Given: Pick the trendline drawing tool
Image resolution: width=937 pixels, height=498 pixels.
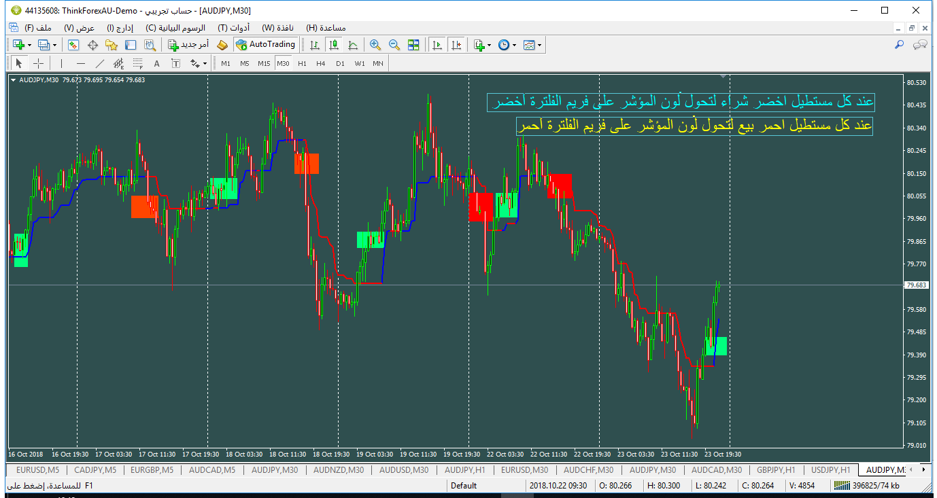Looking at the screenshot, I should pos(100,63).
